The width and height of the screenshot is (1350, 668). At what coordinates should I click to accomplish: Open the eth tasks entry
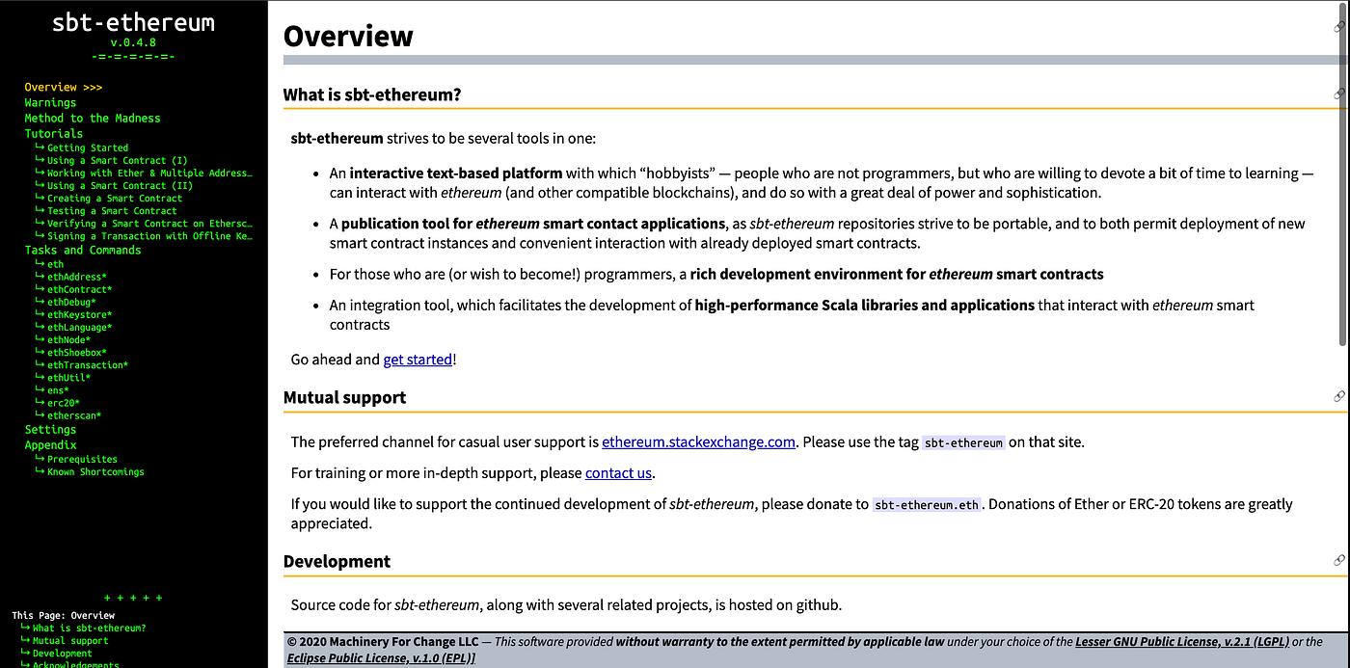coord(56,264)
